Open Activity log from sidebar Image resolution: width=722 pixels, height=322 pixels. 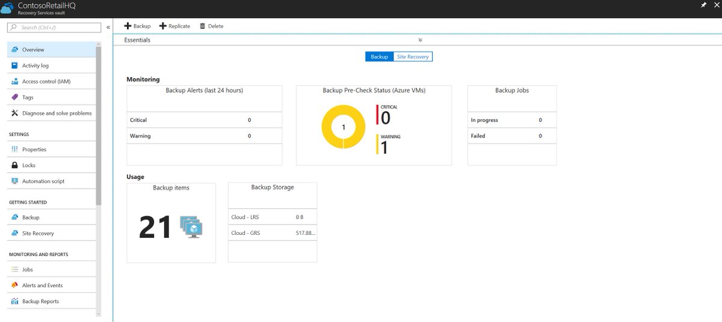point(51,65)
